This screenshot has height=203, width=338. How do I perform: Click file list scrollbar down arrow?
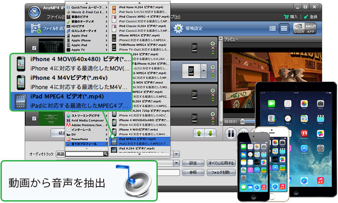[220, 123]
